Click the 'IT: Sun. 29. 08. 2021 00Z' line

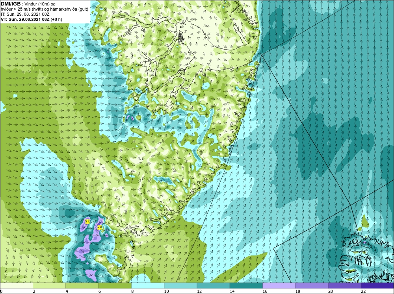25,14
